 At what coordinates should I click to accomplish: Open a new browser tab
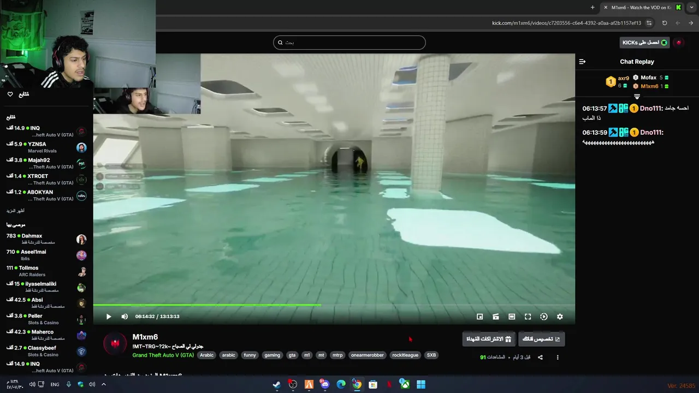pyautogui.click(x=593, y=7)
